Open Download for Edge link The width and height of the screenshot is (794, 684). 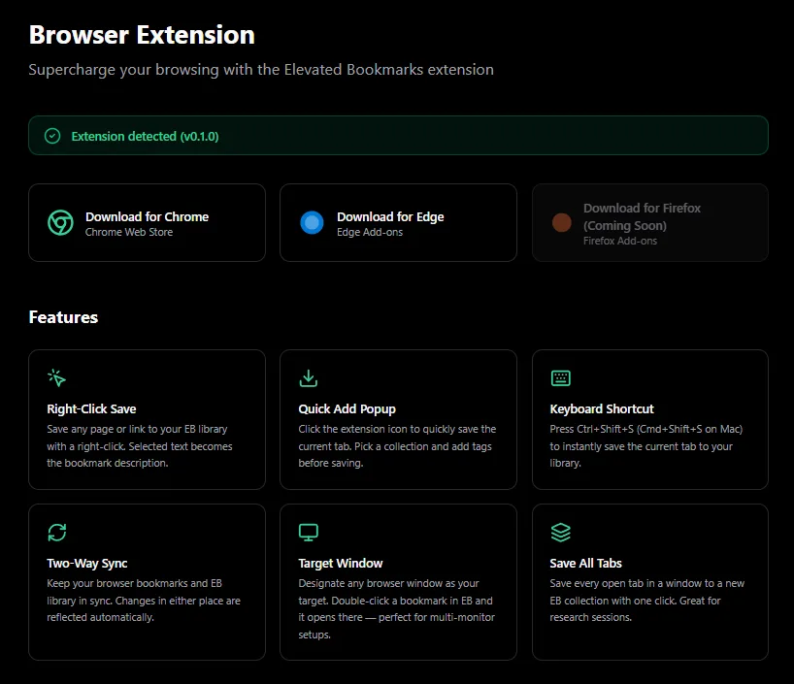point(398,223)
